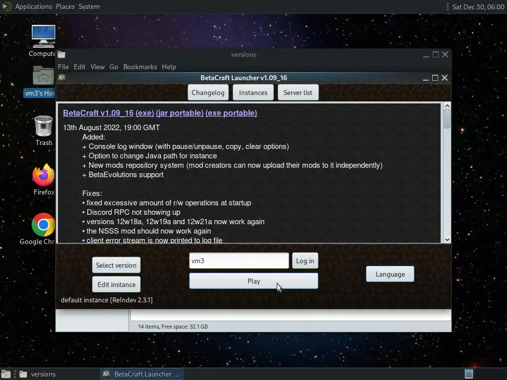This screenshot has height=380, width=507.
Task: Open the Applications panel menu
Action: [x=34, y=6]
